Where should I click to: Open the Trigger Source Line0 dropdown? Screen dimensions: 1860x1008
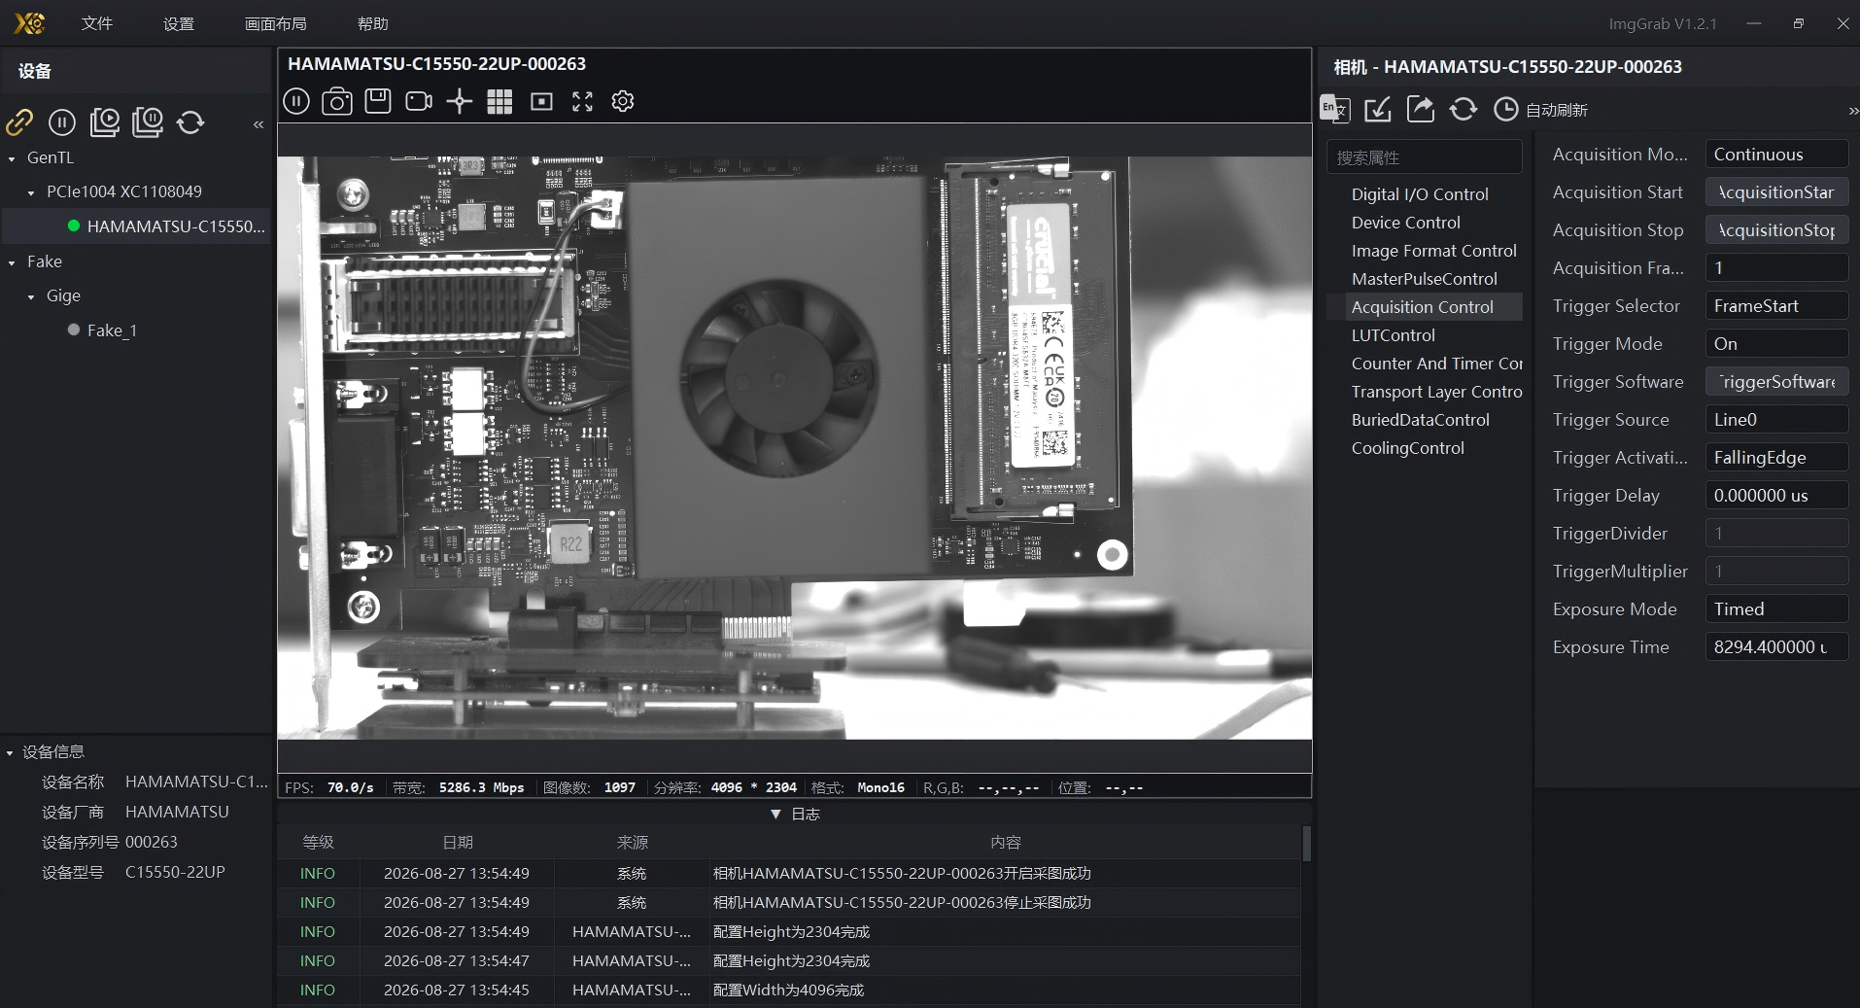[1776, 420]
